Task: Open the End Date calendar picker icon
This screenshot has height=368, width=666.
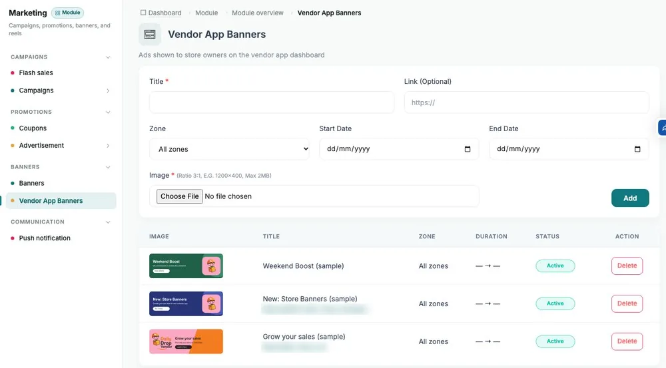Action: pos(637,149)
